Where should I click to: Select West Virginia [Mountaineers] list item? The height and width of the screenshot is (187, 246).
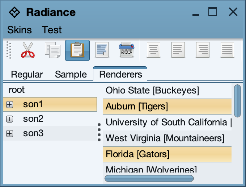pyautogui.click(x=167, y=138)
